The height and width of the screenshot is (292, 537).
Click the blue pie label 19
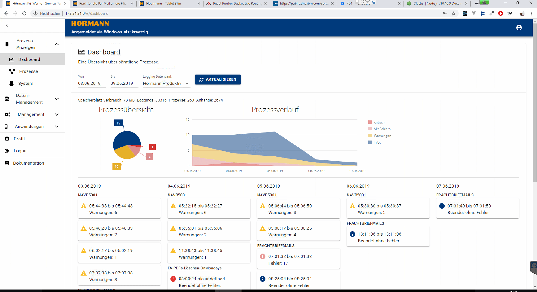tap(119, 123)
